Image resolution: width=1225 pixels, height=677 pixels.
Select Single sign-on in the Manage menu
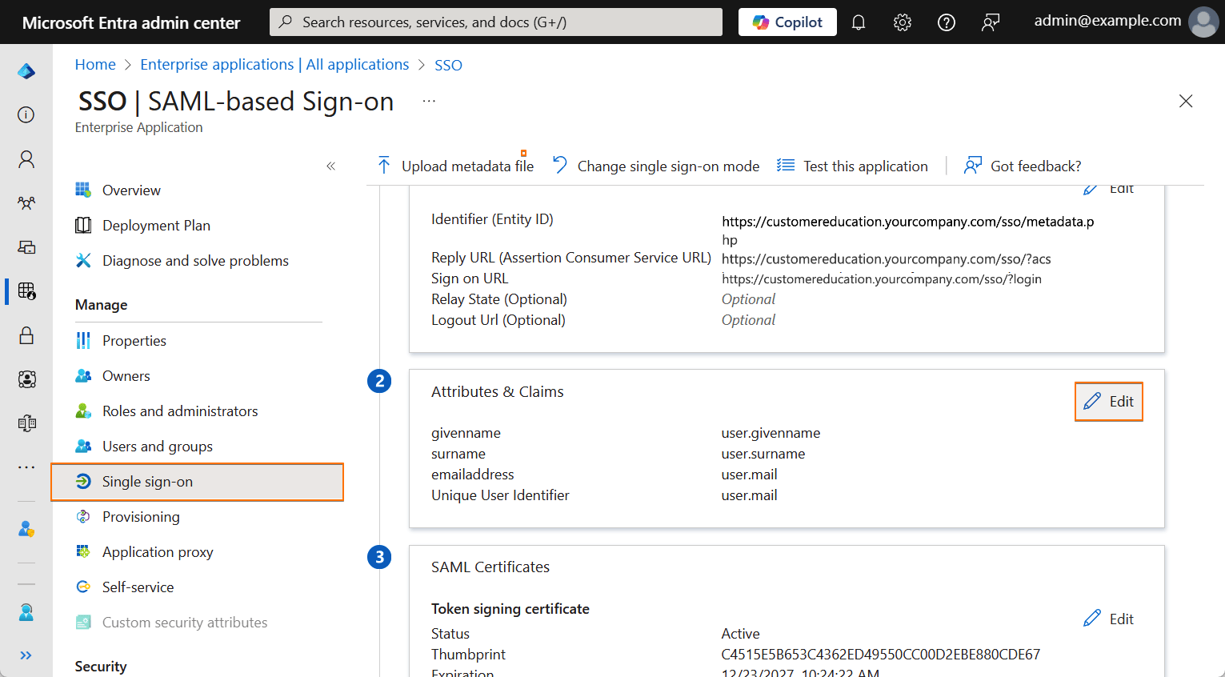point(150,482)
